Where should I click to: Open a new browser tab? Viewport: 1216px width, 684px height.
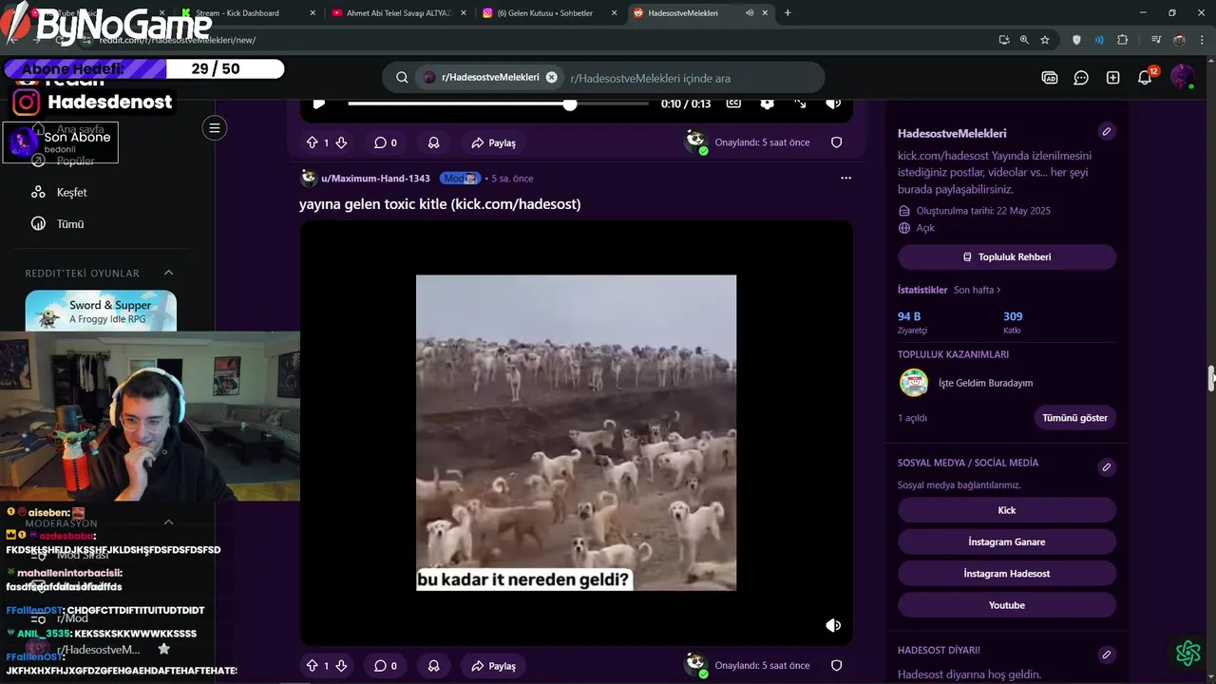coord(788,13)
